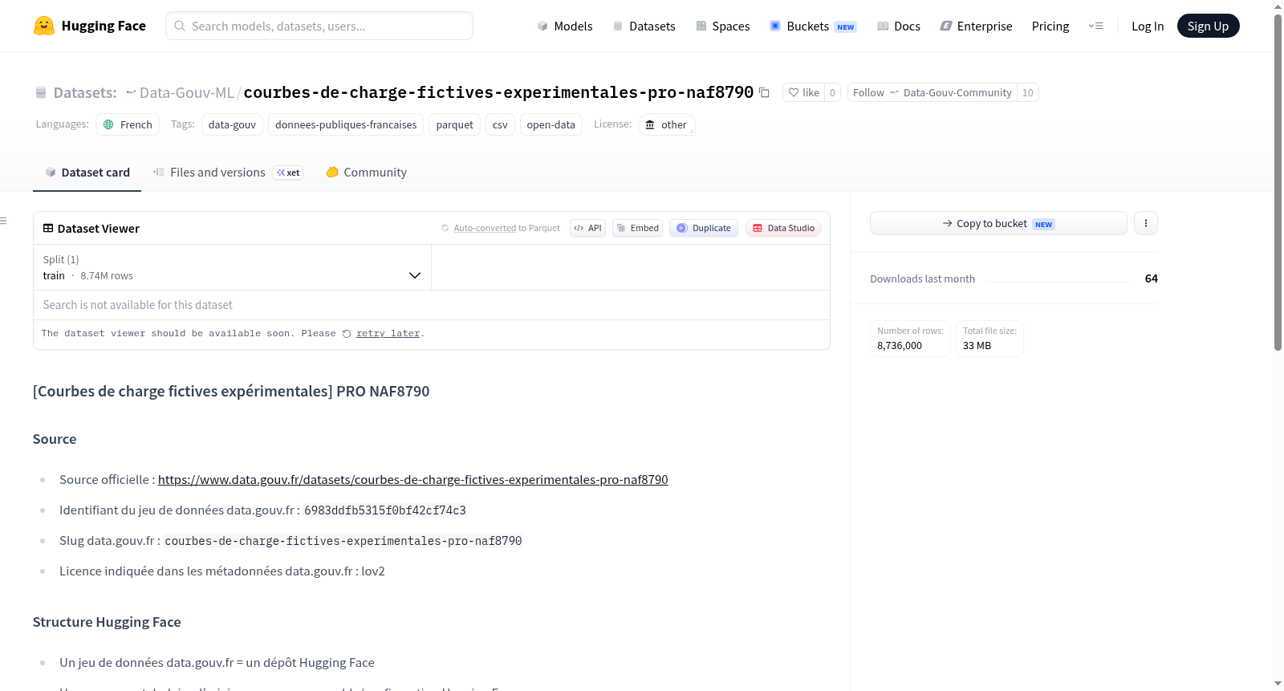Click the dataset title courbes-de-charge-fictives-experimentales-pro-naf8790
This screenshot has height=691, width=1284.
pos(498,92)
